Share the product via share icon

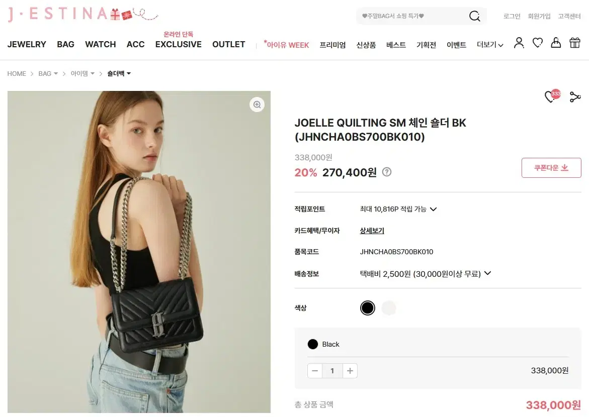tap(575, 97)
